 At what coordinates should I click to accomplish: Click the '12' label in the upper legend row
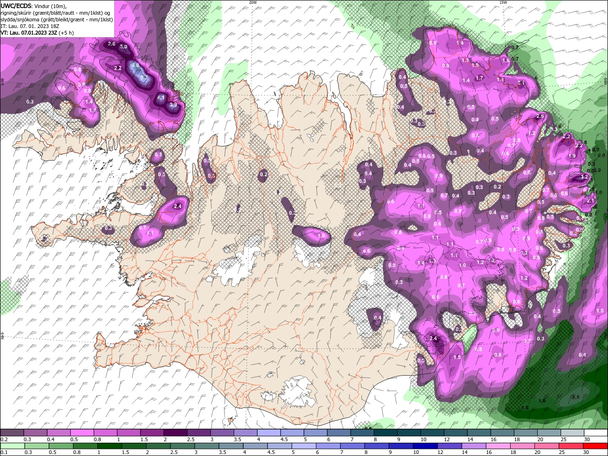pyautogui.click(x=446, y=439)
